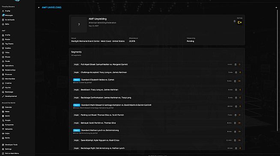Open Pull-Apart Brawl: Samuel Walker vs. Margaret Garrett segment
This screenshot has height=156, width=280.
pyautogui.click(x=157, y=64)
